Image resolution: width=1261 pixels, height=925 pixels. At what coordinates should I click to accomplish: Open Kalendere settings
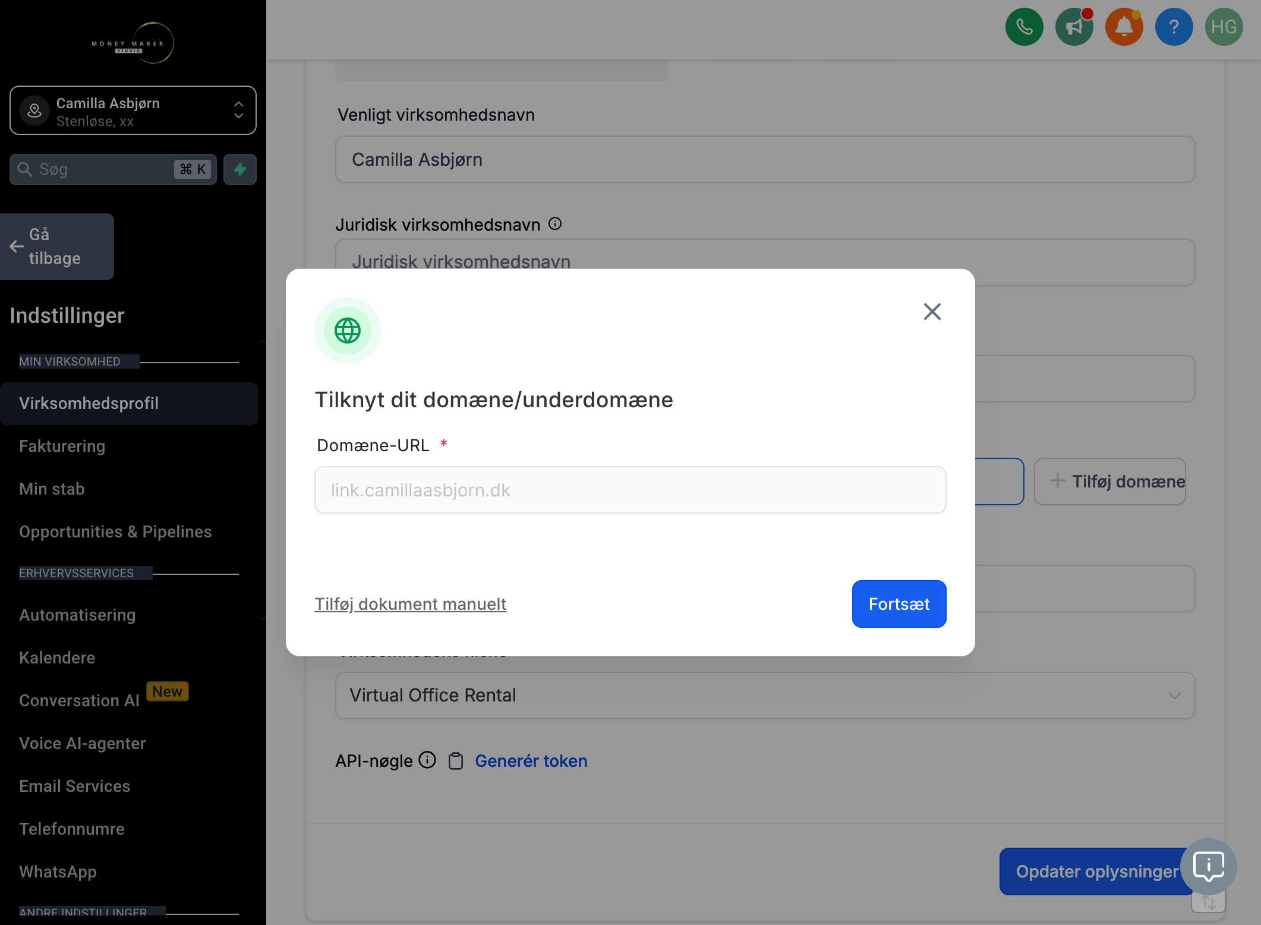[57, 658]
